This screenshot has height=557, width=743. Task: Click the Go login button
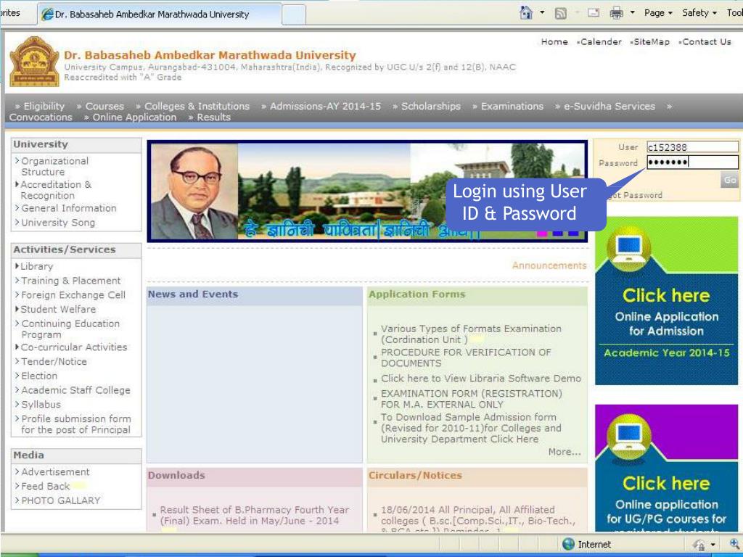730,180
